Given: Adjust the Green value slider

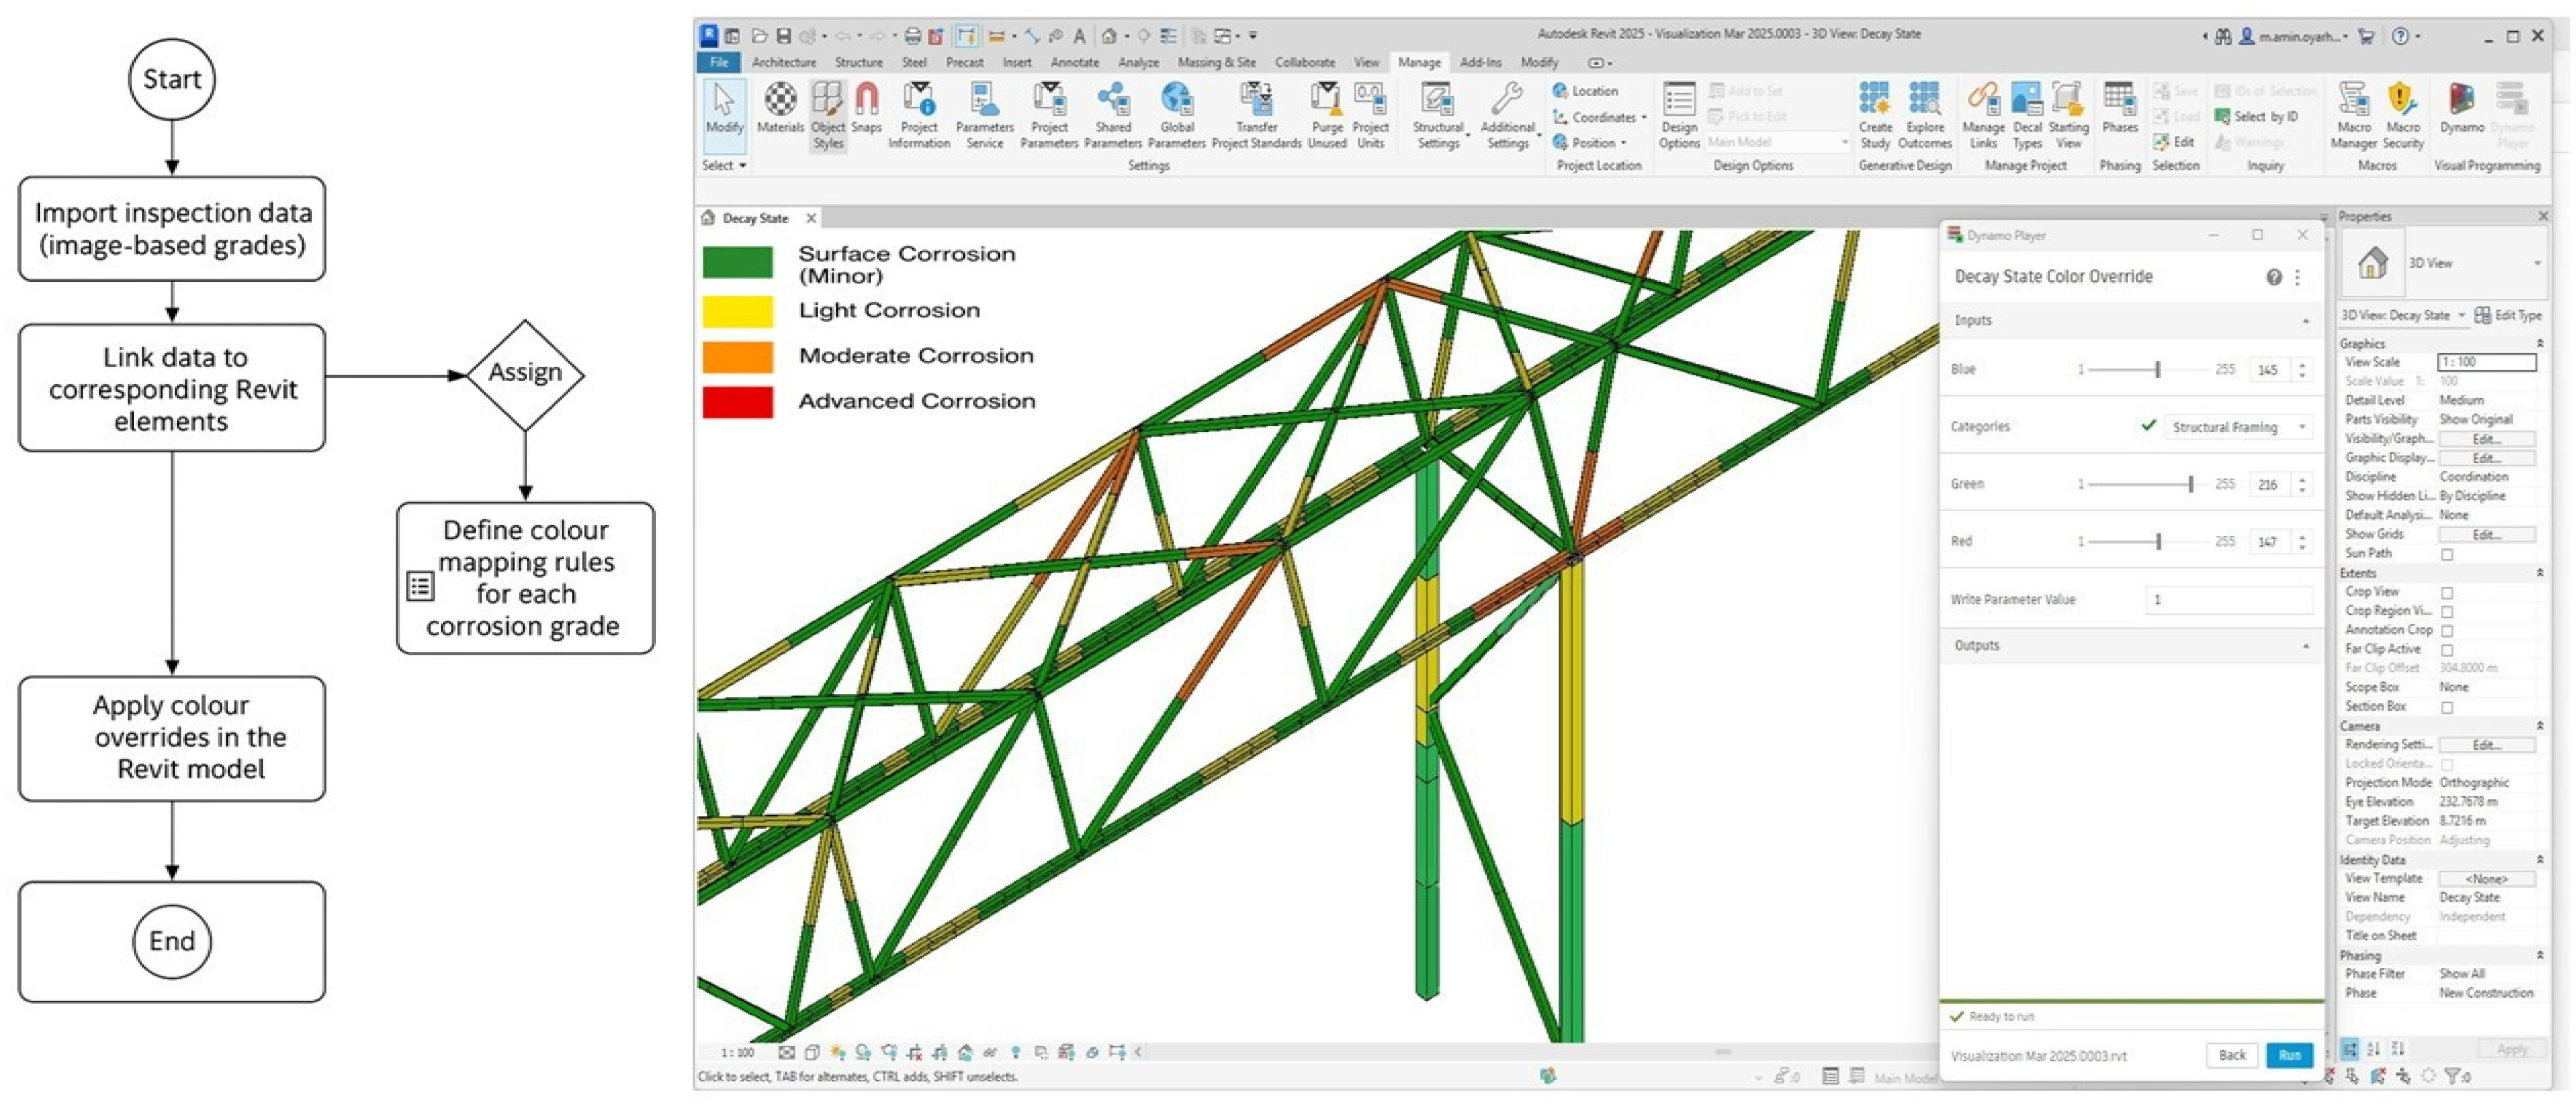Looking at the screenshot, I should 2191,484.
